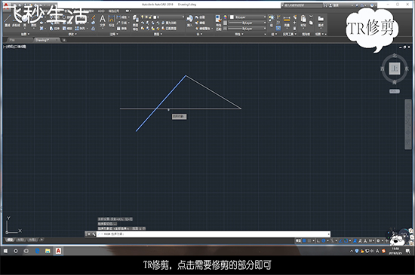Expand the Utilities panel flyout
Image resolution: width=415 pixels, height=275 pixels.
pyautogui.click(x=290, y=34)
